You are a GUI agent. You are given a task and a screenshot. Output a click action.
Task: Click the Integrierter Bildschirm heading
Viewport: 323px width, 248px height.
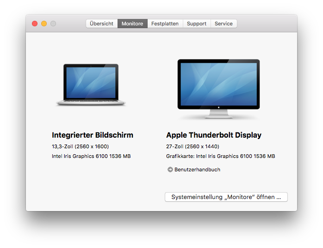point(93,135)
